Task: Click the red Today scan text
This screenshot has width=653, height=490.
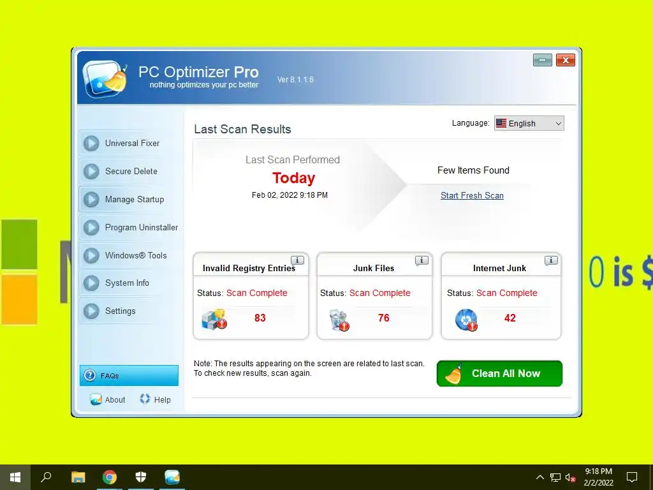Action: point(293,178)
